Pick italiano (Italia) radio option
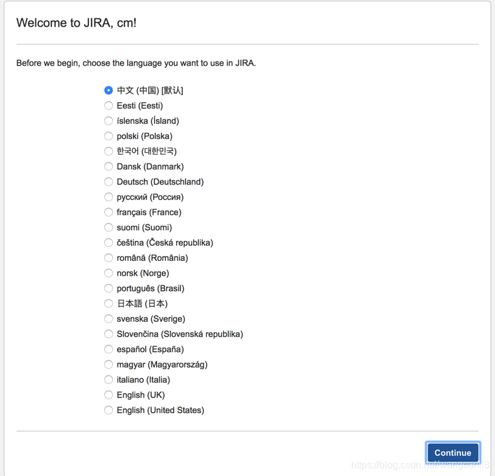This screenshot has width=495, height=476. point(109,380)
